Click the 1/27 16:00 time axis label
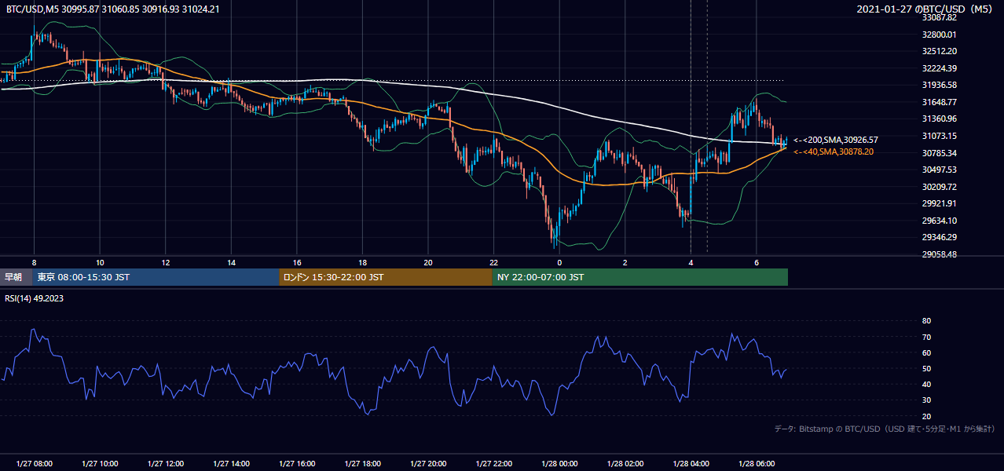The image size is (1004, 471). pos(297,464)
